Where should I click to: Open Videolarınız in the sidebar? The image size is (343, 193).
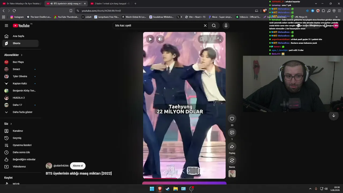20,166
